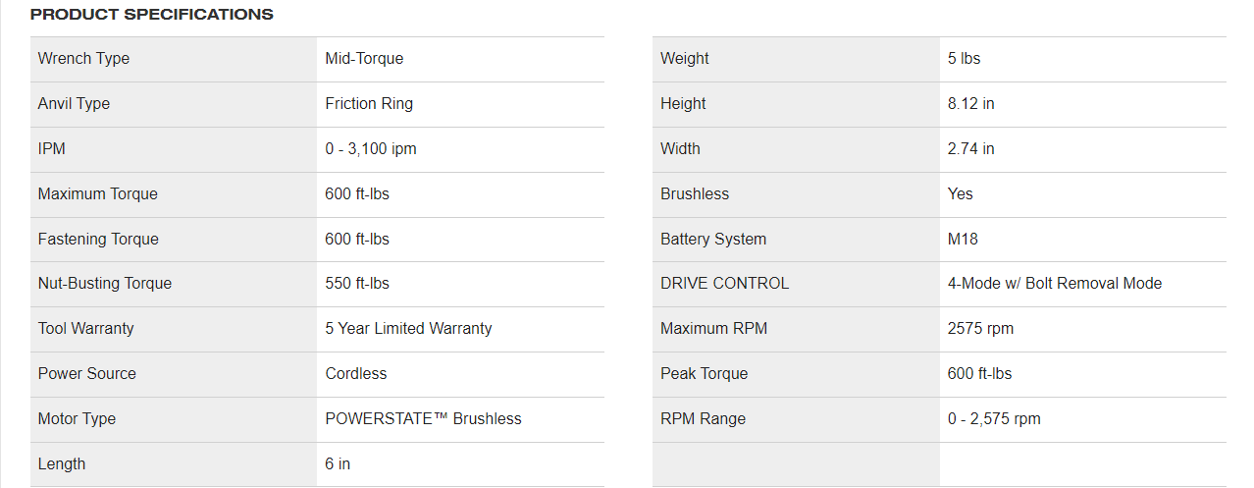Select the 4-Mode w/ Bolt Removal Mode text

(x=1054, y=284)
